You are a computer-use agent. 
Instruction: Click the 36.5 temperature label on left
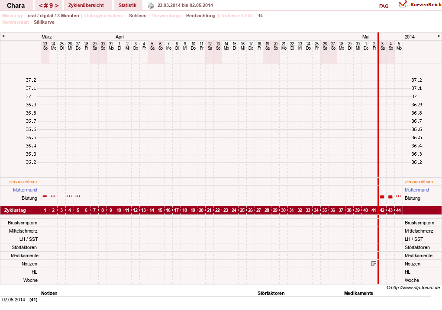click(x=31, y=137)
